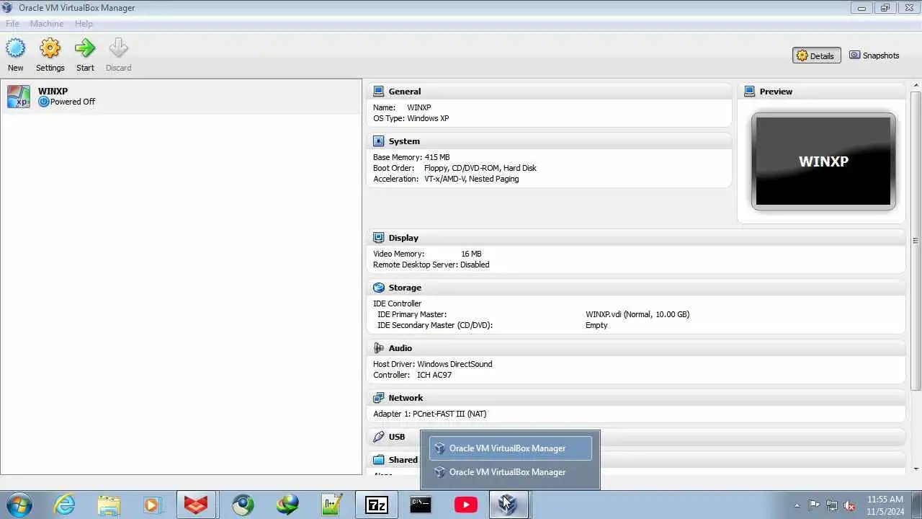Image resolution: width=922 pixels, height=519 pixels.
Task: Open the 7z taskbar icon
Action: coord(376,505)
